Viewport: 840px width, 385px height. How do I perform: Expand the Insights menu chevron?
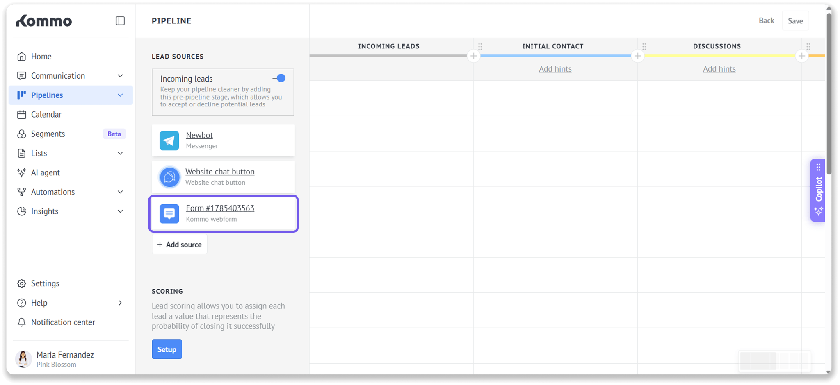click(x=120, y=211)
